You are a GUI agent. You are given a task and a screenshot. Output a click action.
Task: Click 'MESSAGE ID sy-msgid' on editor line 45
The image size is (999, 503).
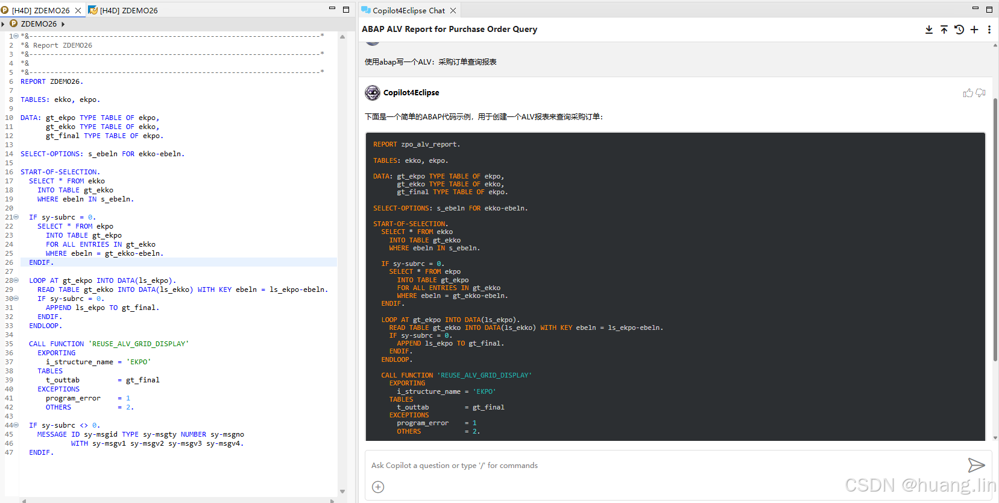[x=77, y=434]
